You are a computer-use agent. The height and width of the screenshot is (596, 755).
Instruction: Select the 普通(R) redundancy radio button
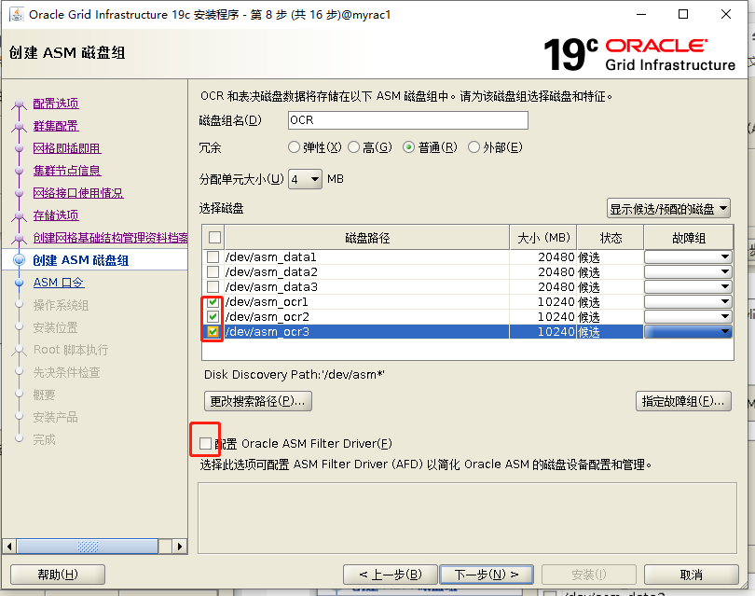(408, 147)
